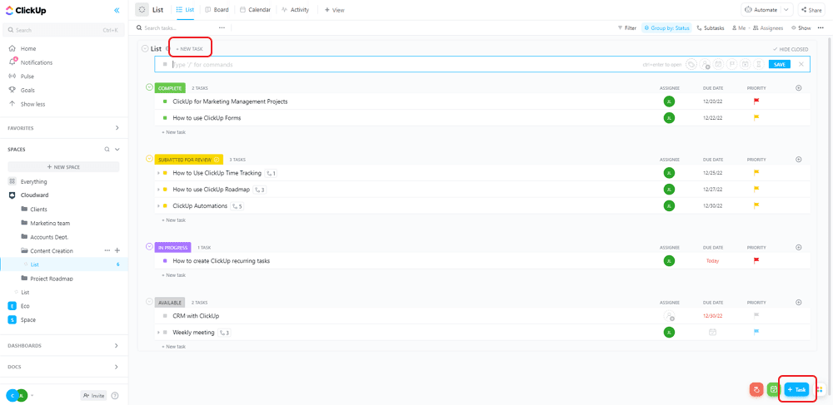Screen dimensions: 833x405
Task: Add item to Content Creation folder
Action: 117,250
